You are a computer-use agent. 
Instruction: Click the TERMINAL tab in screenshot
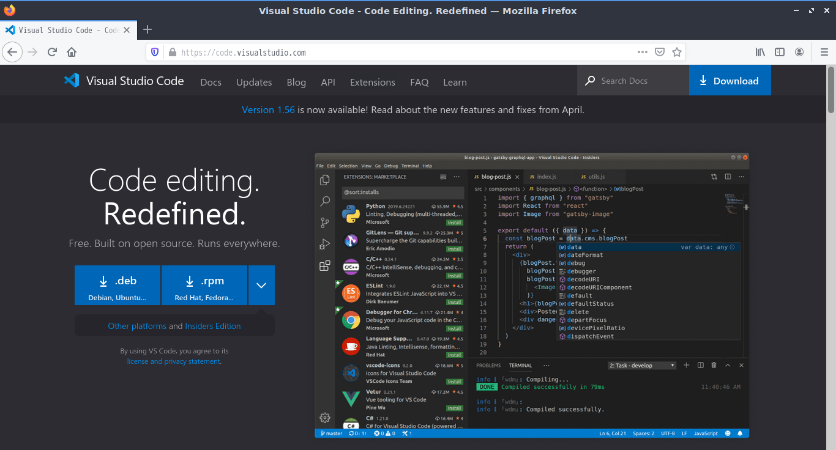[520, 366]
